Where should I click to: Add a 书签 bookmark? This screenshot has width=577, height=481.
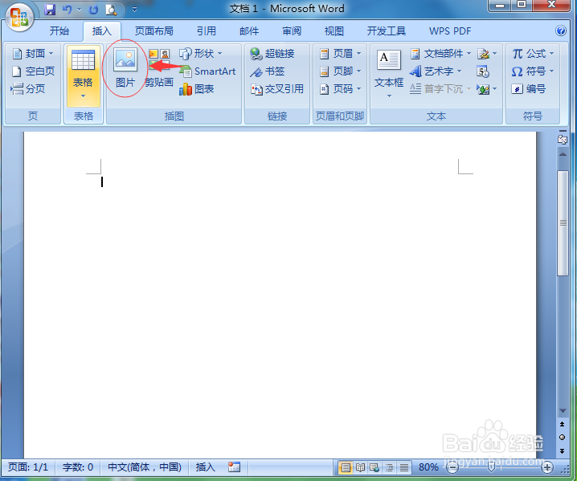point(268,71)
